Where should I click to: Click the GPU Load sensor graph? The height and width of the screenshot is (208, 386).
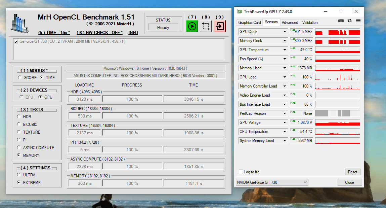338,77
